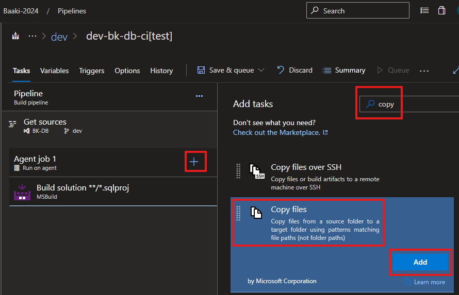Image resolution: width=459 pixels, height=295 pixels.
Task: Go to the dev folder breadcrumb
Action: coord(59,37)
